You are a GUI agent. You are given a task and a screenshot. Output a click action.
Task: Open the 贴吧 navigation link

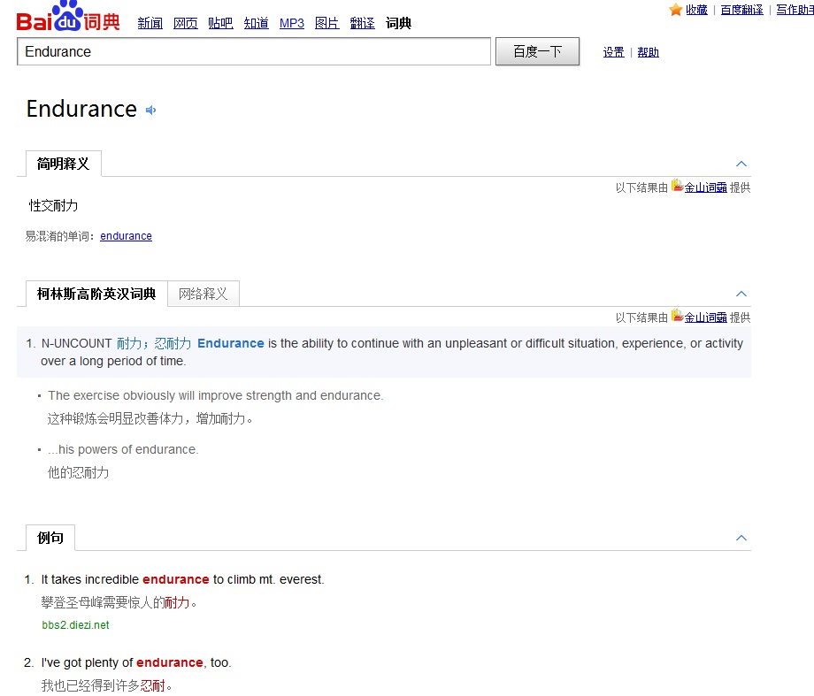220,23
